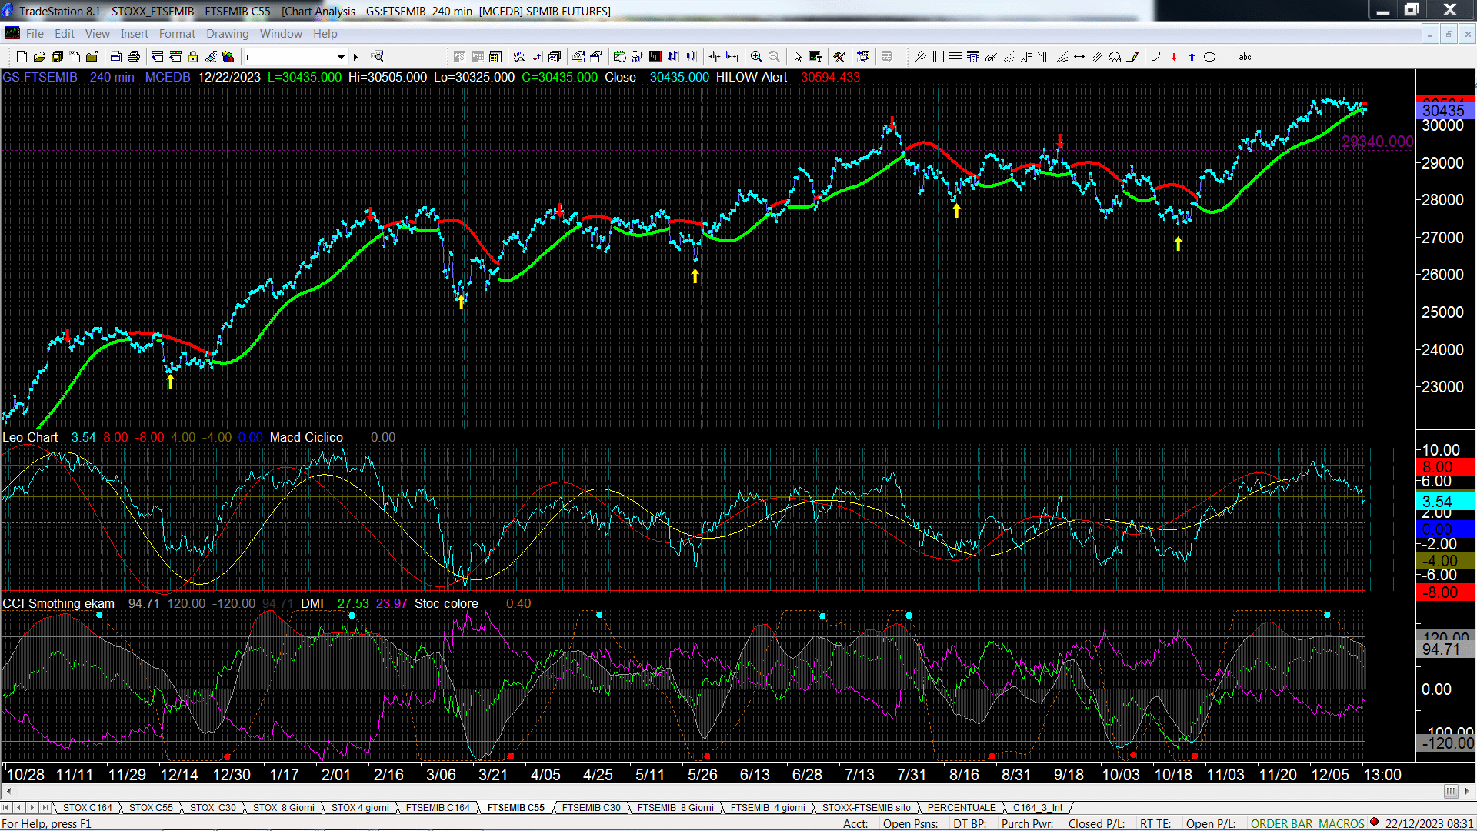
Task: Open the File menu
Action: click(35, 34)
